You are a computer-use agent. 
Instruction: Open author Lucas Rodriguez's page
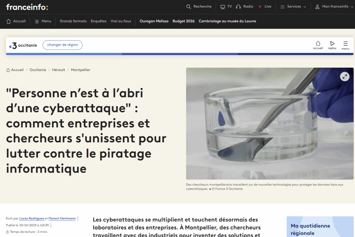tap(32, 218)
